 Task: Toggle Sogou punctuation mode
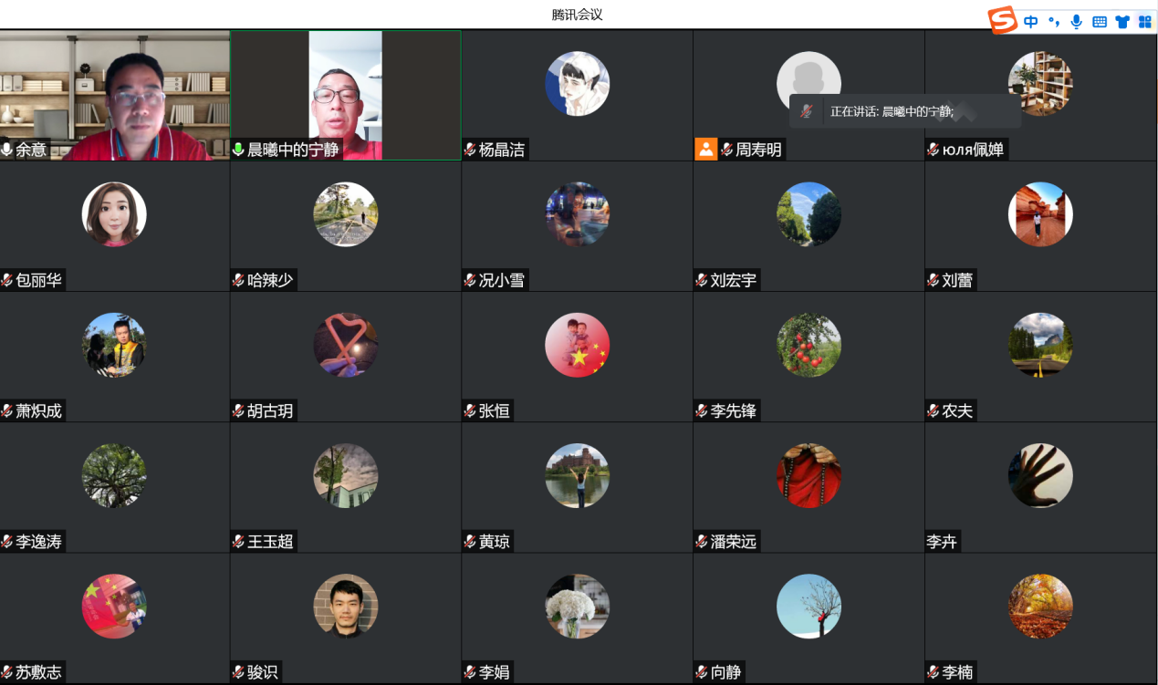coord(1054,22)
